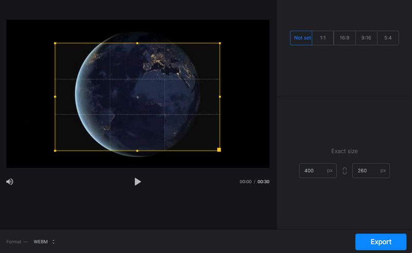Viewport: 412px width, 253px height.
Task: Click the top edge middle crop handle
Action: 137,43
